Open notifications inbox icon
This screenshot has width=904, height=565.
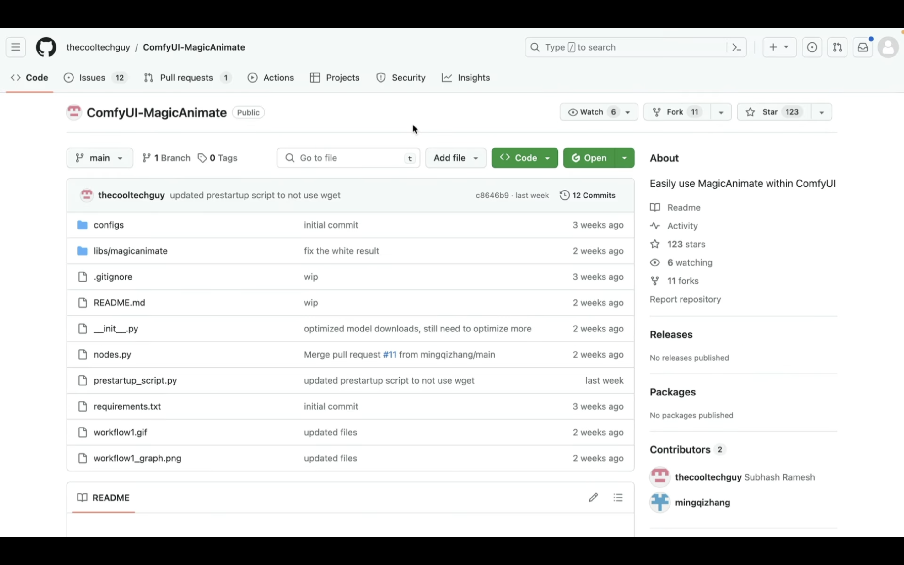pyautogui.click(x=863, y=47)
